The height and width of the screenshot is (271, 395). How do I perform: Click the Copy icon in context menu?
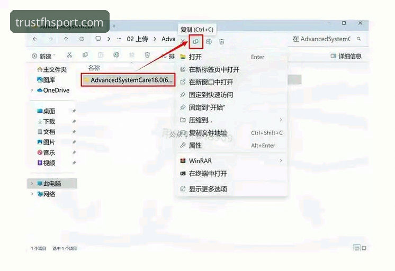[x=196, y=42]
